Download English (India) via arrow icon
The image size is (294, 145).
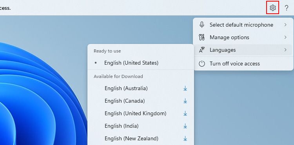185,126
